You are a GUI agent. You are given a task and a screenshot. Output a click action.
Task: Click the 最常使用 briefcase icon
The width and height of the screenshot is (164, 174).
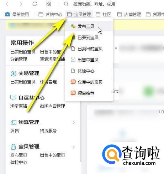coord(7,14)
